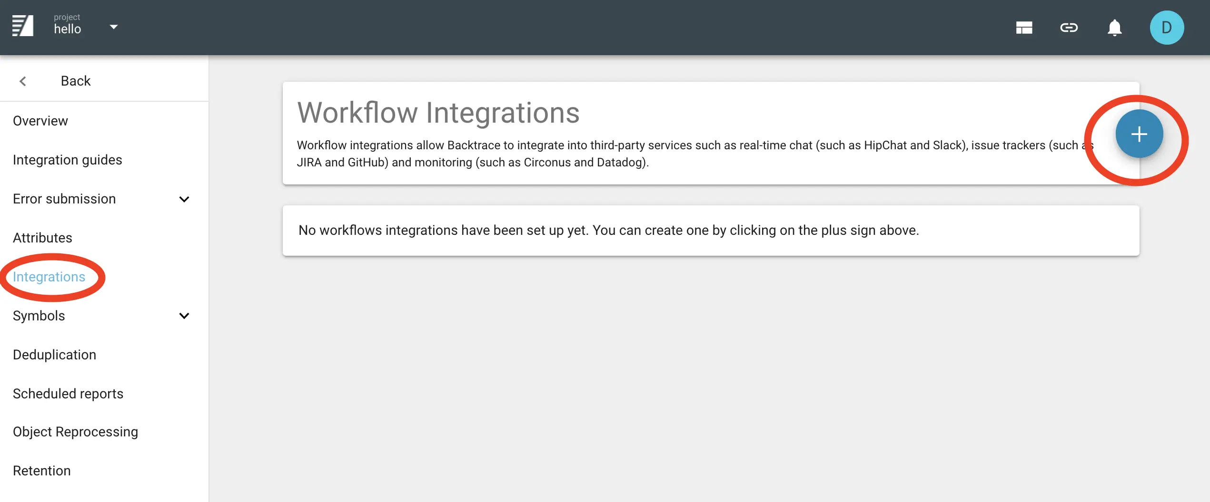Click the Backtrace logo icon
The image size is (1210, 502).
(x=23, y=26)
